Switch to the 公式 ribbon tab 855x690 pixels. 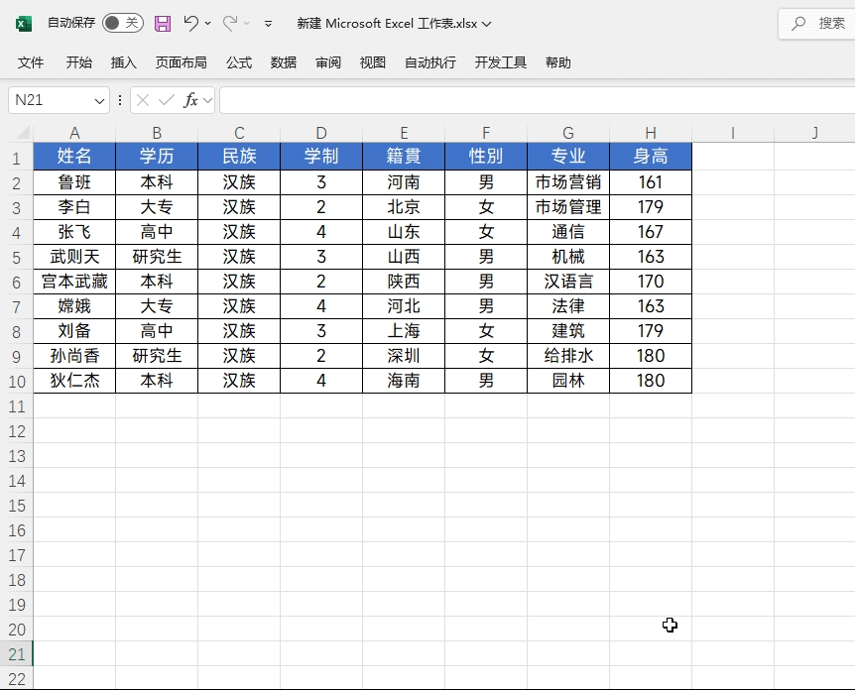click(239, 62)
